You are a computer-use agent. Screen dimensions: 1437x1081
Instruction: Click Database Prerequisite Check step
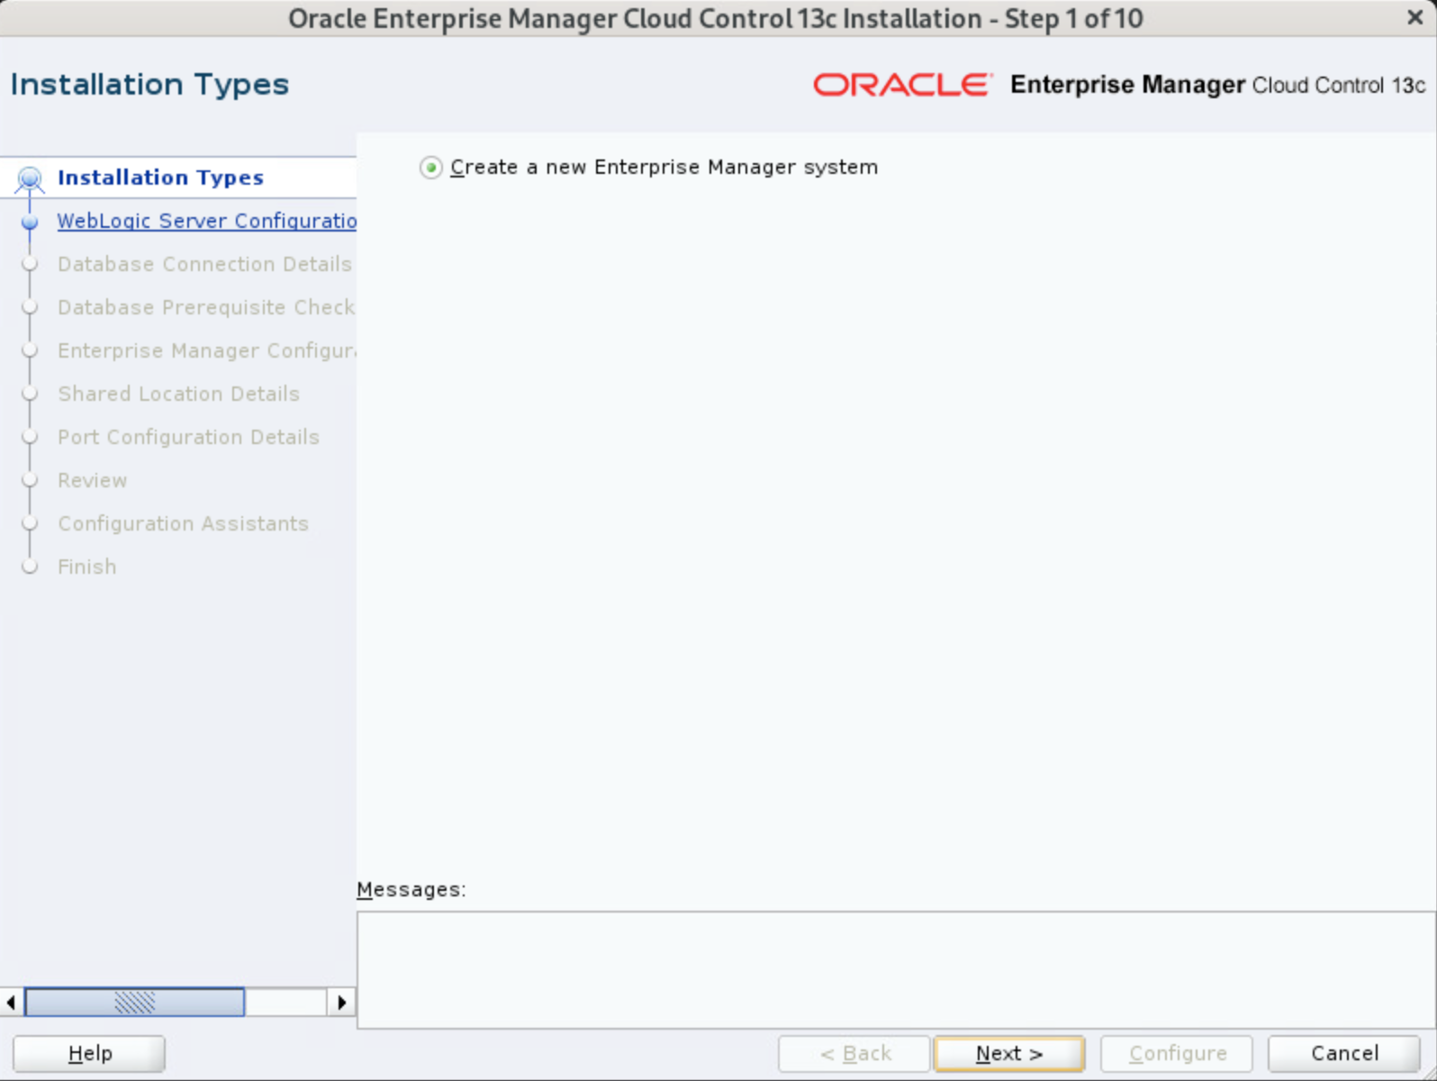206,307
